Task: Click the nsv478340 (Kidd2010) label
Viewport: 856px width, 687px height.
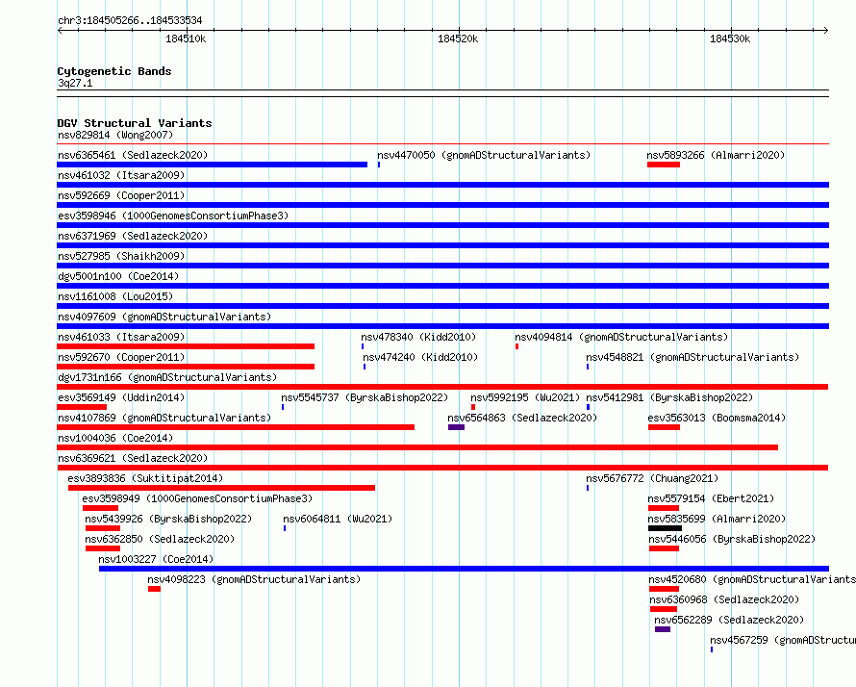Action: 418,337
